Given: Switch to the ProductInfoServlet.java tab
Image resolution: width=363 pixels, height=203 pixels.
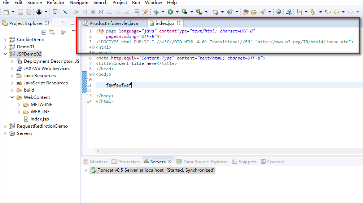Looking at the screenshot, I should (x=114, y=23).
